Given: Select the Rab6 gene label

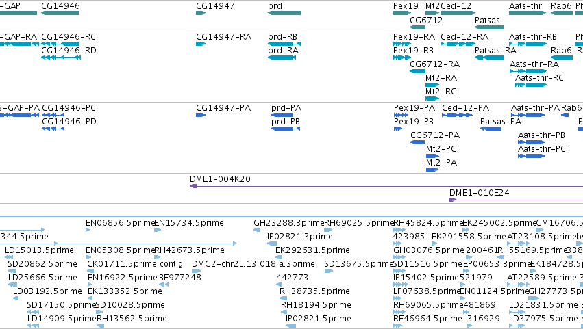Looking at the screenshot, I should pyautogui.click(x=561, y=6).
